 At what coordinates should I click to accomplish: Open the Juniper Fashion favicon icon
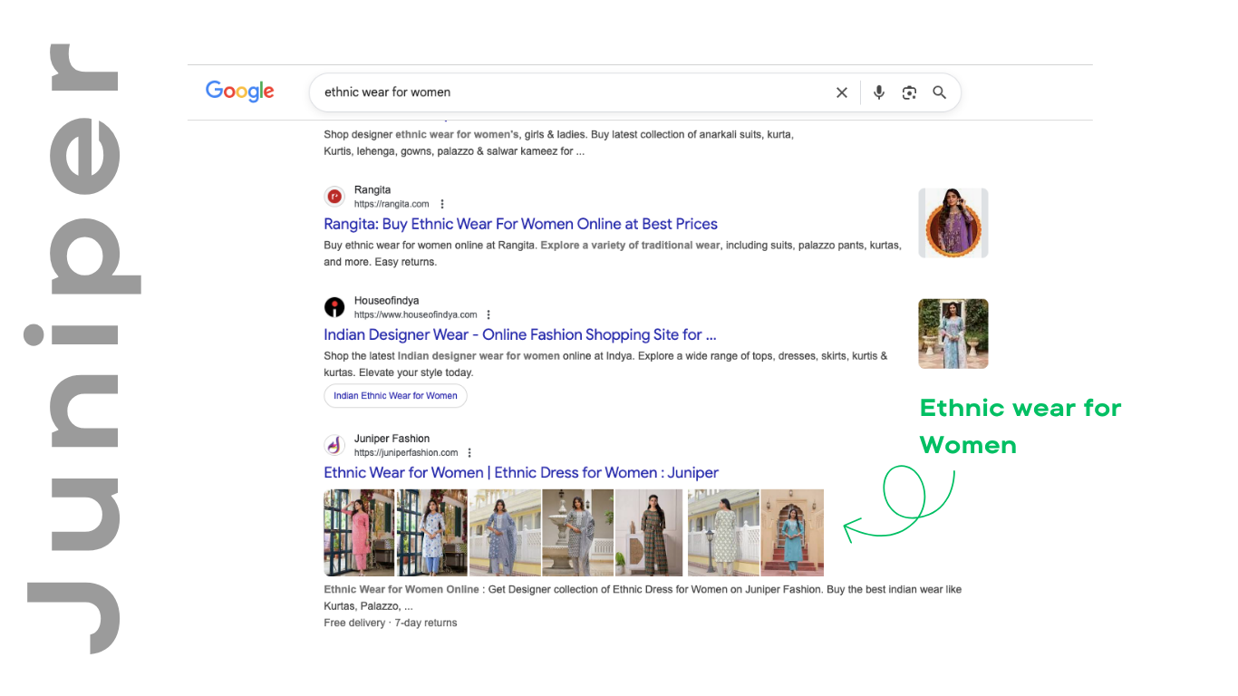(x=334, y=445)
